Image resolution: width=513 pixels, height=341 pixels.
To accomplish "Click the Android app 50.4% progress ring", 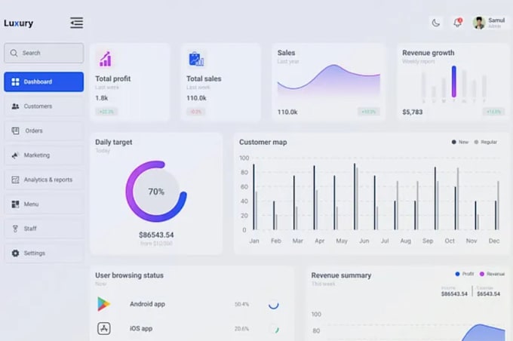I will click(274, 304).
